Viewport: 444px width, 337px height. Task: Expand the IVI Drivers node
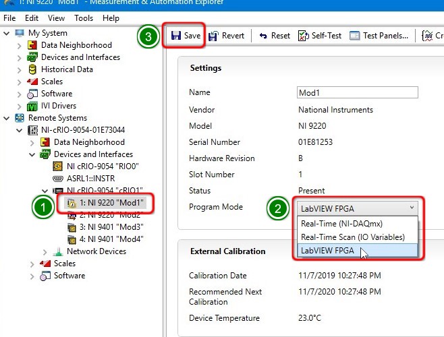click(x=19, y=106)
